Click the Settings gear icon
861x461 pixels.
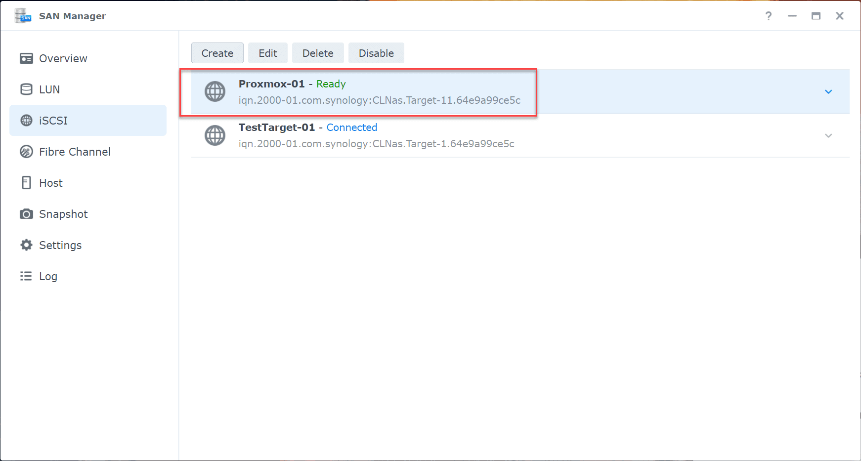(26, 245)
